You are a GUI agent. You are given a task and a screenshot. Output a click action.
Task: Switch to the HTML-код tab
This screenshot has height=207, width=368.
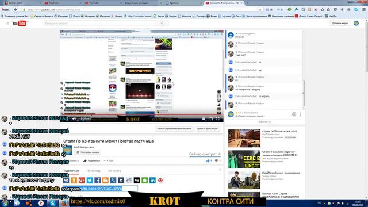click(x=93, y=171)
